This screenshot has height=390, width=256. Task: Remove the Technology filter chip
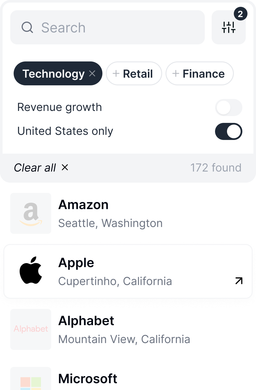pos(92,73)
